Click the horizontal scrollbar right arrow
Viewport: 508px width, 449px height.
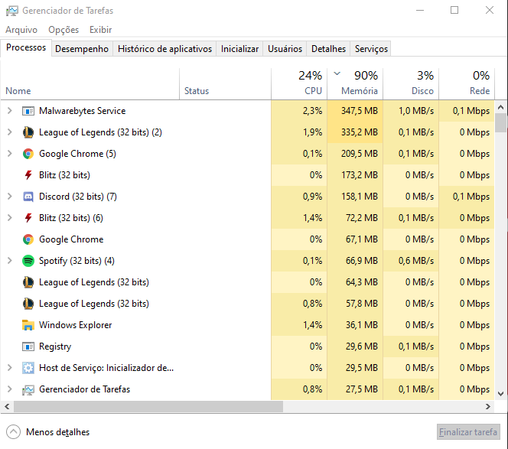(488, 407)
